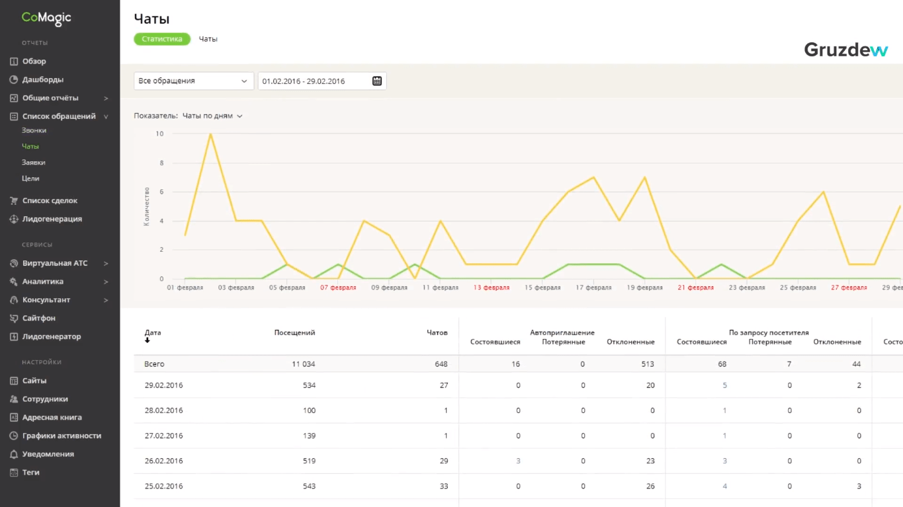Expand the Виртуальная АТС menu
The image size is (903, 507).
pos(106,263)
